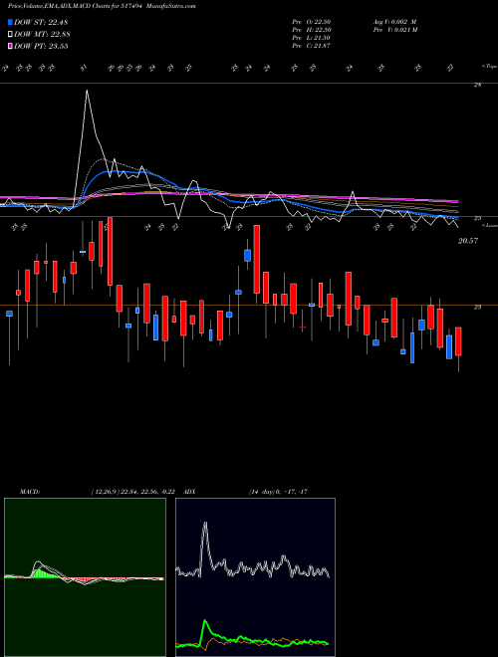Click the ADX indicator heading
This screenshot has width=498, height=657.
pyautogui.click(x=189, y=492)
